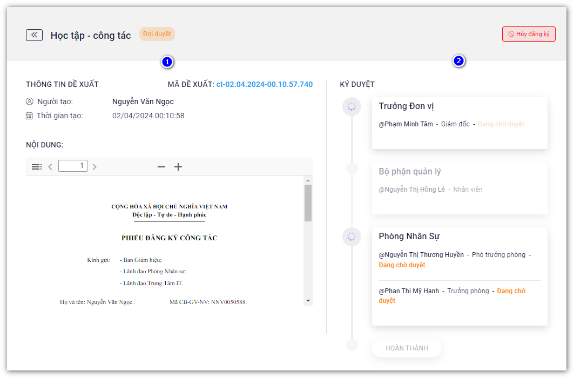Zoom in the document with plus icon
Viewport: 574px width, 378px height.
178,167
